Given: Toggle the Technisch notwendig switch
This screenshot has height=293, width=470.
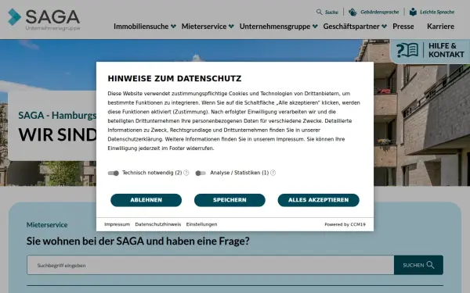Looking at the screenshot, I should pos(114,173).
